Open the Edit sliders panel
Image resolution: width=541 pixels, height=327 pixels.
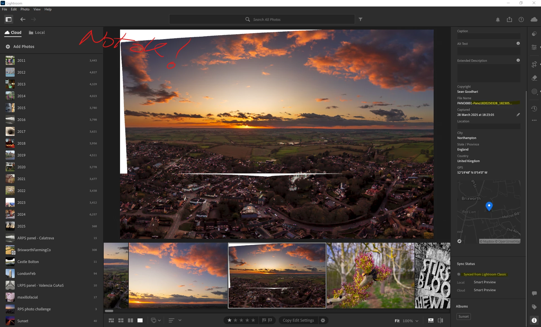534,47
